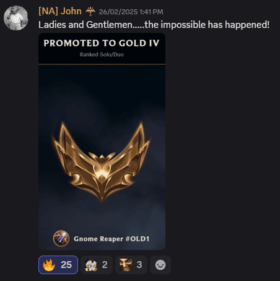Click the "the impossible has happened" message text
The width and height of the screenshot is (280, 281).
(x=207, y=25)
